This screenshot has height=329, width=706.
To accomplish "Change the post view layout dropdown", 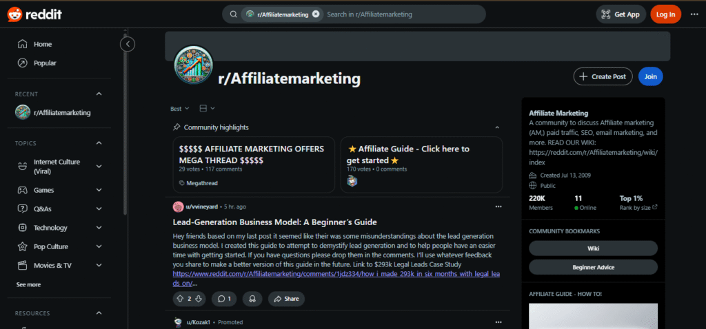I will pos(207,108).
